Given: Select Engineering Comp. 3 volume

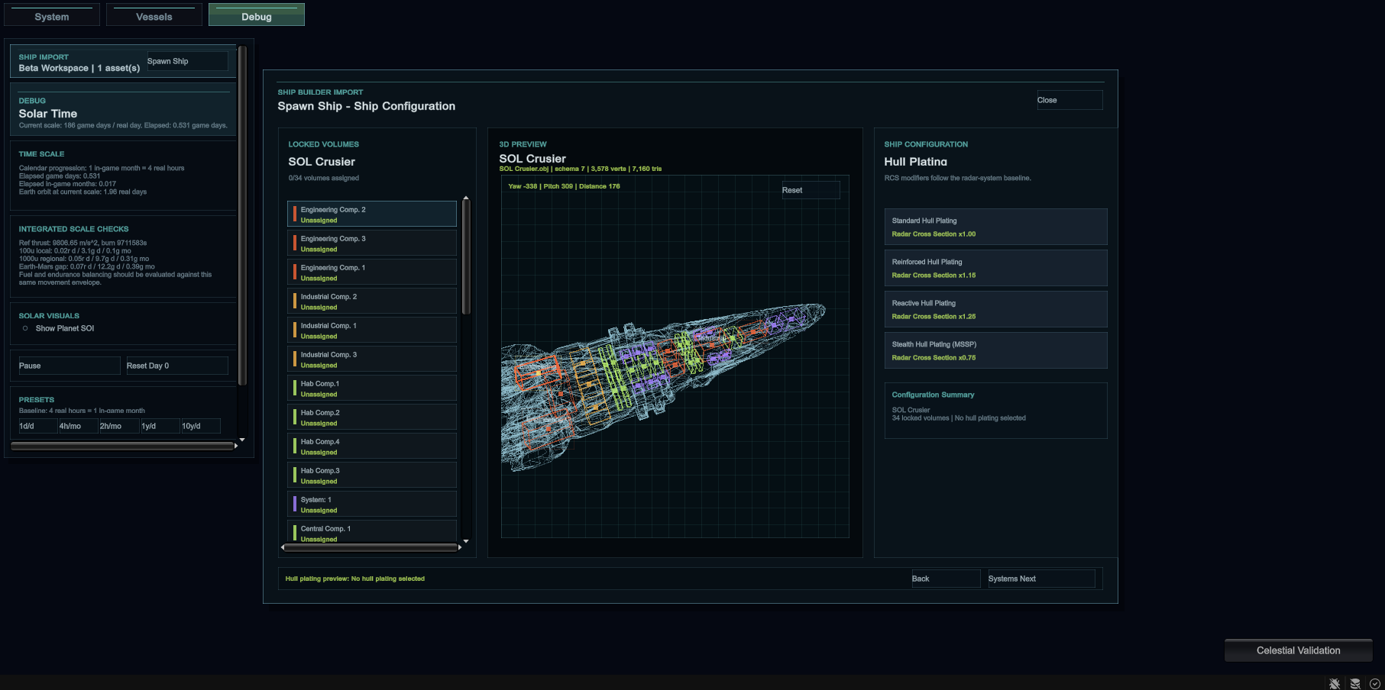Looking at the screenshot, I should [x=372, y=243].
